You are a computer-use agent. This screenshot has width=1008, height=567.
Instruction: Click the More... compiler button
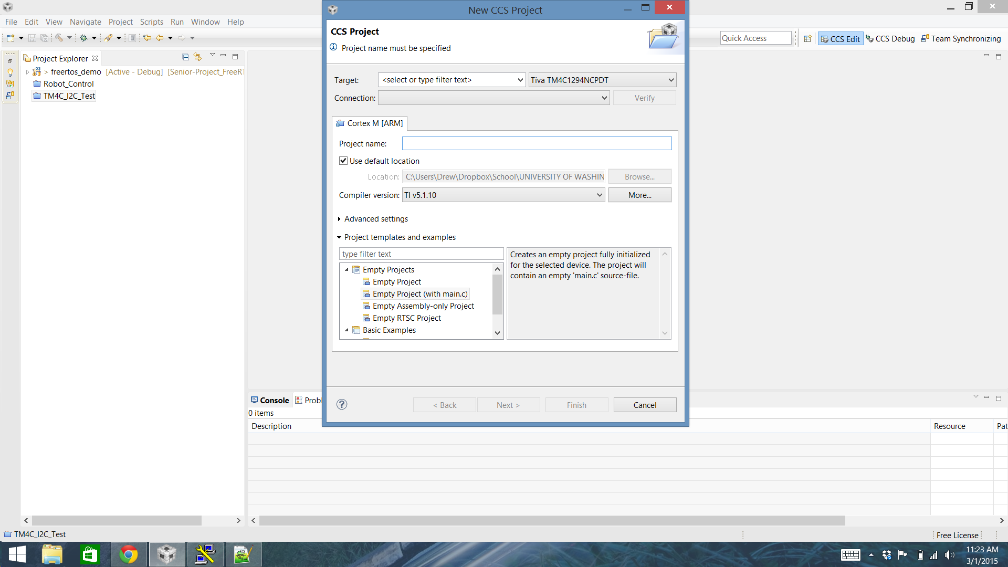pos(639,195)
